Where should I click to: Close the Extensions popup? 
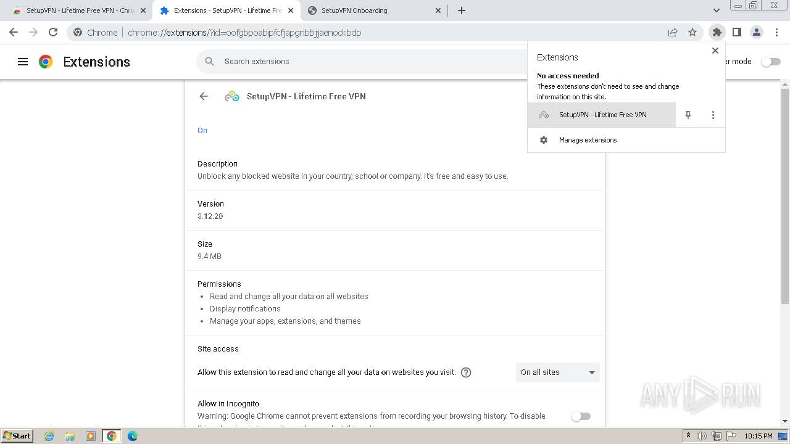pyautogui.click(x=715, y=51)
